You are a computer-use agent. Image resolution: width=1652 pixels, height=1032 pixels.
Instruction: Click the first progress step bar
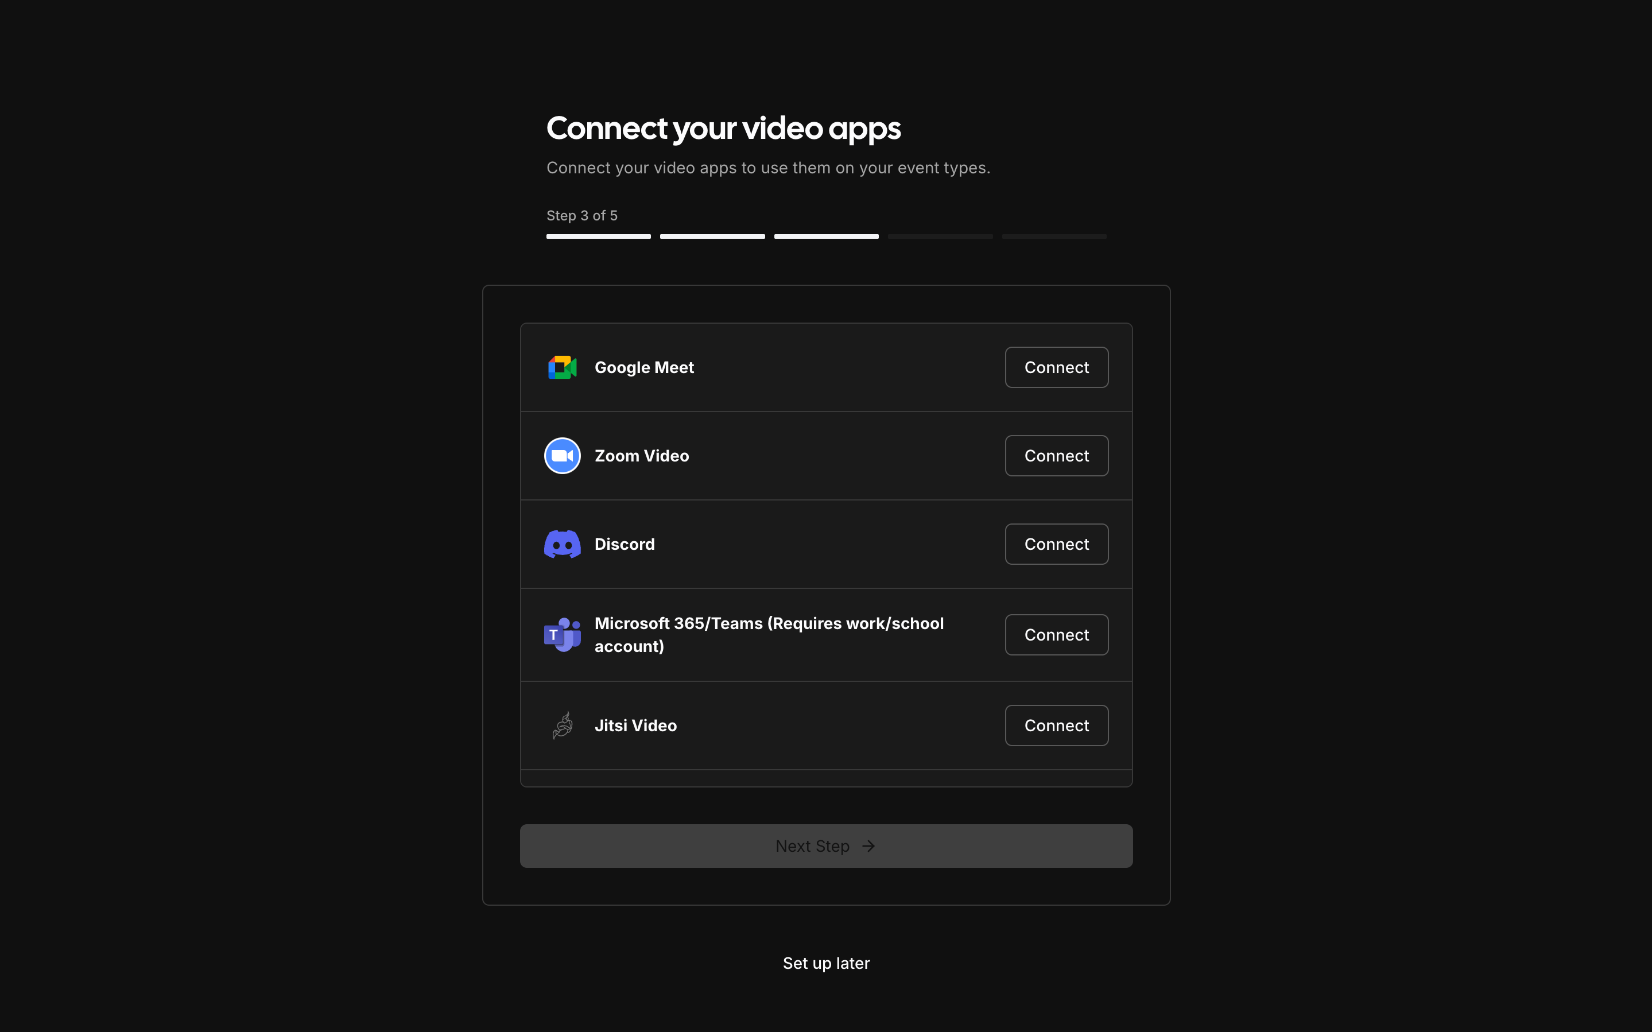[599, 236]
